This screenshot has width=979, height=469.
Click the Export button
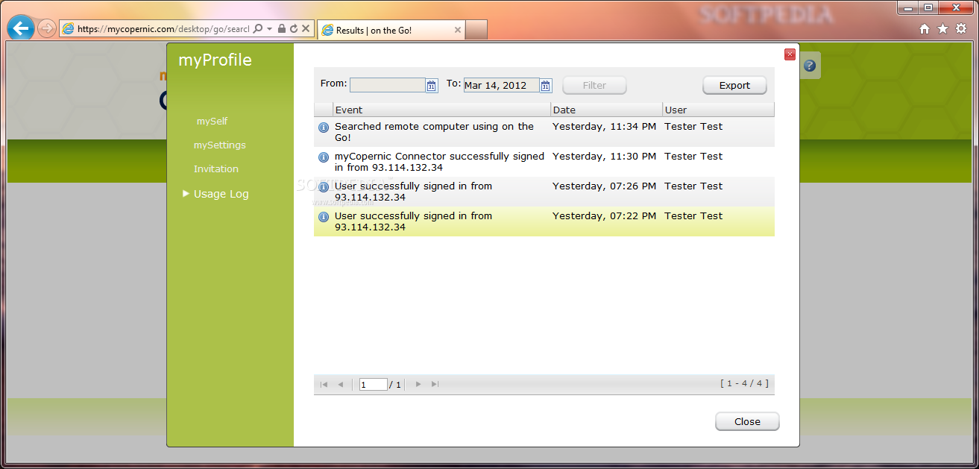point(734,85)
